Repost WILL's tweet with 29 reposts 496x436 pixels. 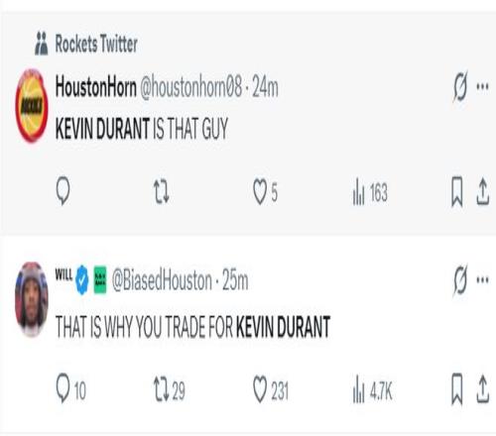click(x=170, y=390)
